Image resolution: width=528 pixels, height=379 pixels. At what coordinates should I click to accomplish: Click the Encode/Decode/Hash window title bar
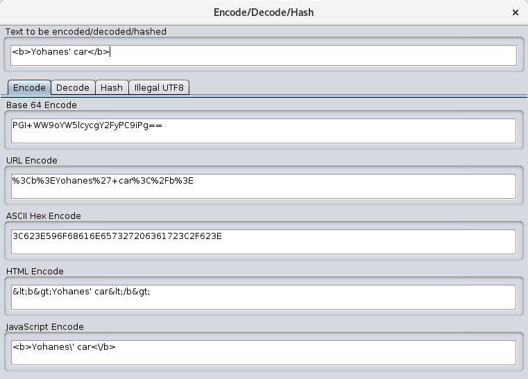[264, 12]
